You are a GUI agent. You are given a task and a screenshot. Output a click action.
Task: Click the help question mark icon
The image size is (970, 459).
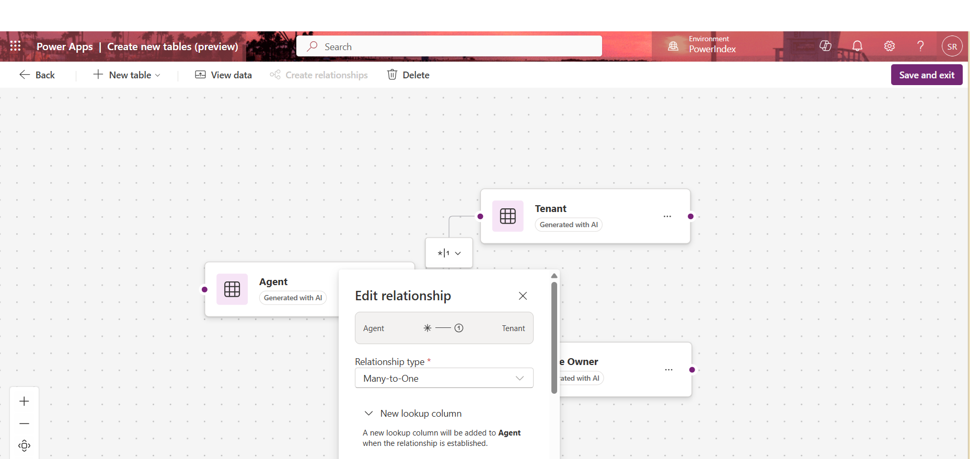coord(920,46)
